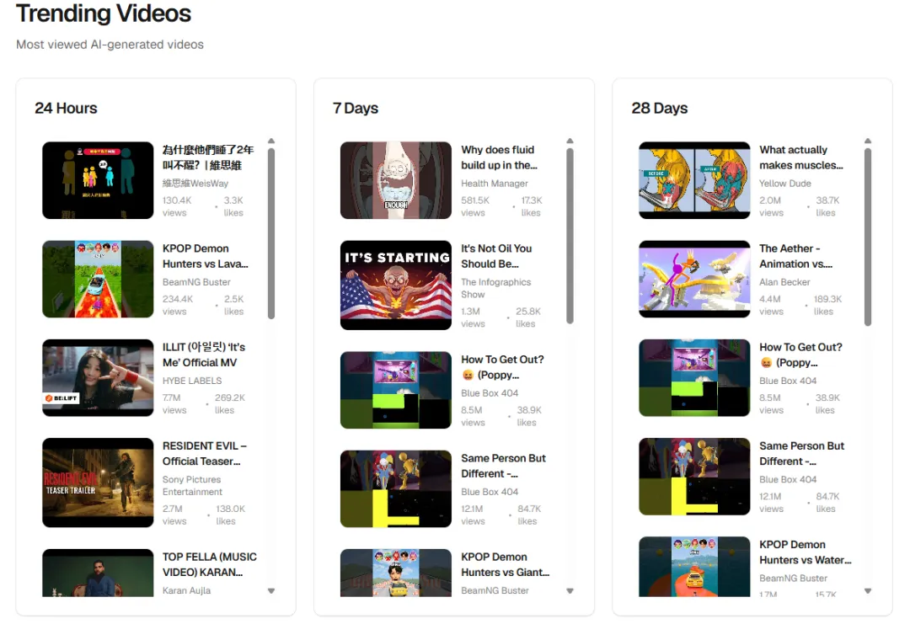Viewport: 910px width, 640px height.
Task: Open title 'KPOP Demon Hunters vs Lava...'
Action: 206,256
